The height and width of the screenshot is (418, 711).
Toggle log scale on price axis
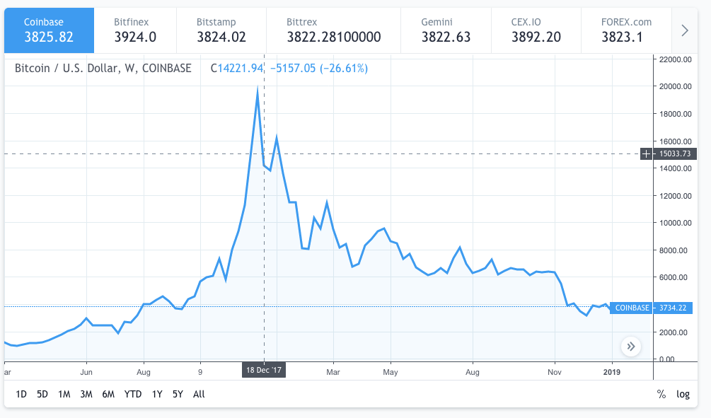pyautogui.click(x=683, y=394)
